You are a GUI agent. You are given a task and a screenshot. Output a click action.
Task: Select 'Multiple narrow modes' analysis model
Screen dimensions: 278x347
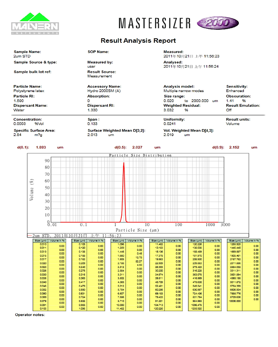(183, 91)
